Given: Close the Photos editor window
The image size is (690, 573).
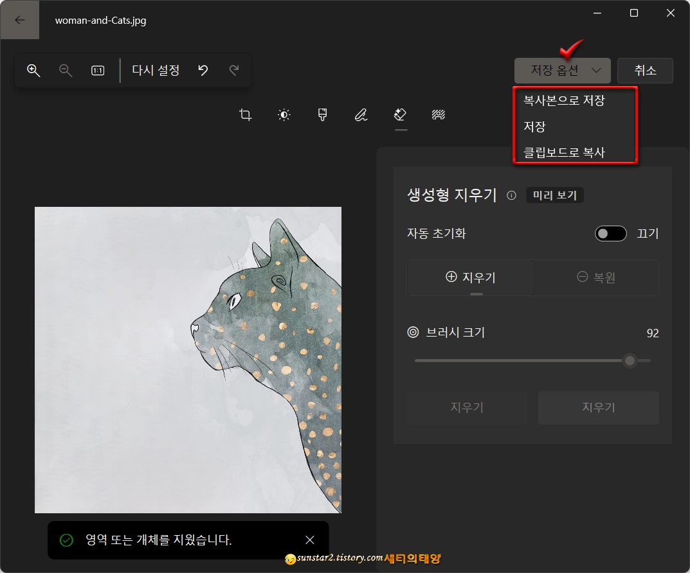Looking at the screenshot, I should pyautogui.click(x=671, y=13).
